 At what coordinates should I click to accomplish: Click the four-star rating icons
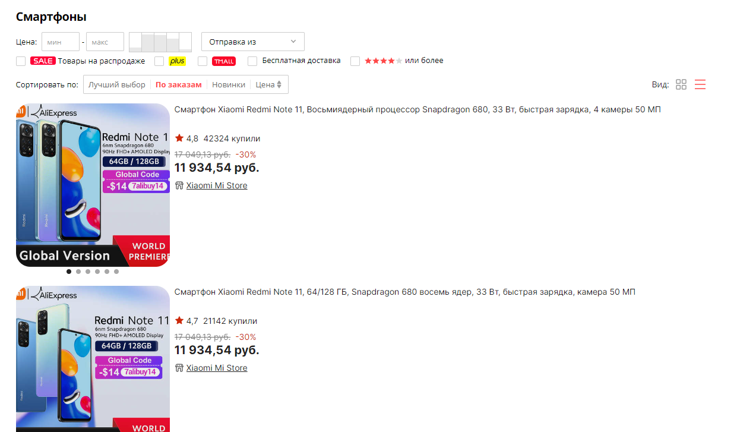(x=383, y=61)
